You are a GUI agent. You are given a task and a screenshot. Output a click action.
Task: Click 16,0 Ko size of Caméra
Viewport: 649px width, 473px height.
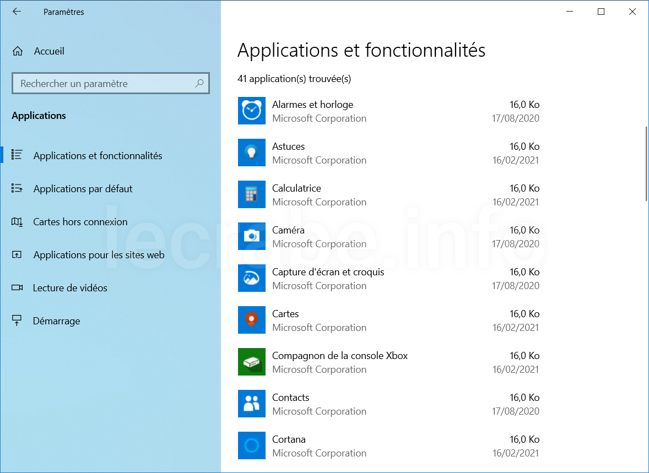524,230
